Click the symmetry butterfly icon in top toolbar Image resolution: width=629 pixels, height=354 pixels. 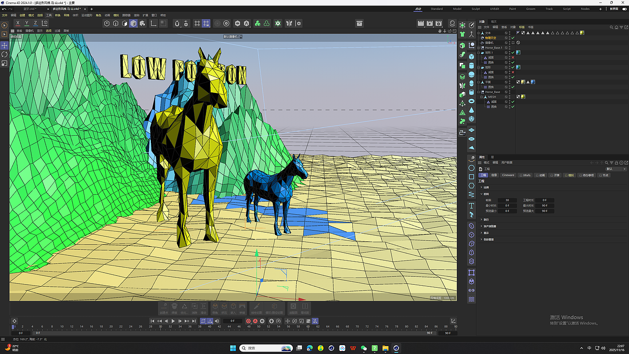(x=289, y=23)
